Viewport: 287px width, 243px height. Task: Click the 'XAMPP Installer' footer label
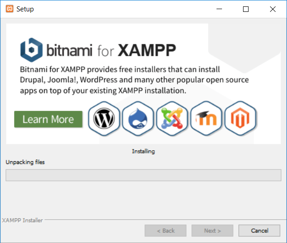pyautogui.click(x=22, y=220)
